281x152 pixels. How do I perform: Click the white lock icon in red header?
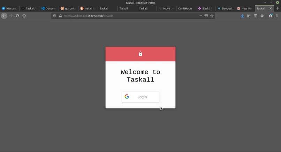pyautogui.click(x=140, y=54)
